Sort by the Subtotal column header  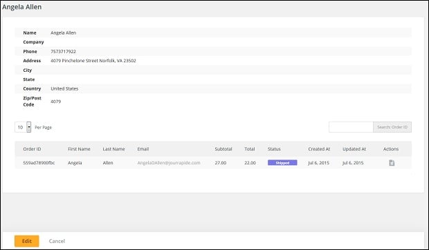223,149
